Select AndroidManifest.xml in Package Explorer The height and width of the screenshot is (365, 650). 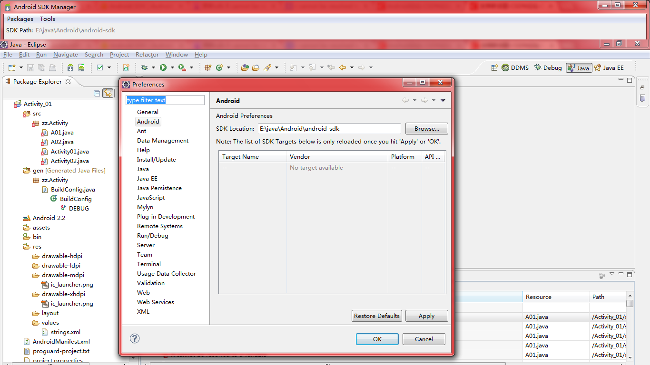tap(61, 342)
